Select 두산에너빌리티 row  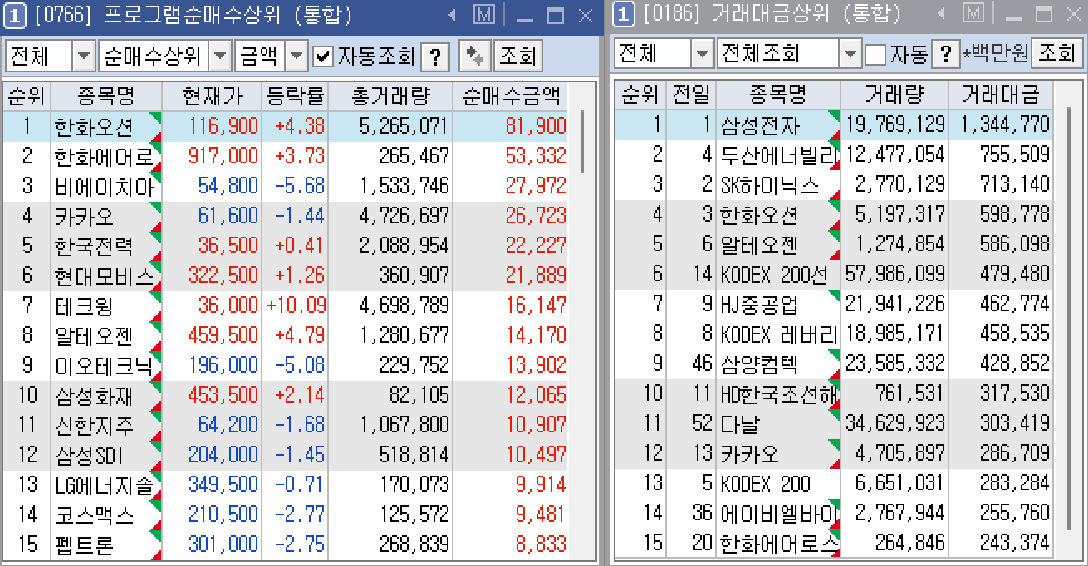pos(834,154)
